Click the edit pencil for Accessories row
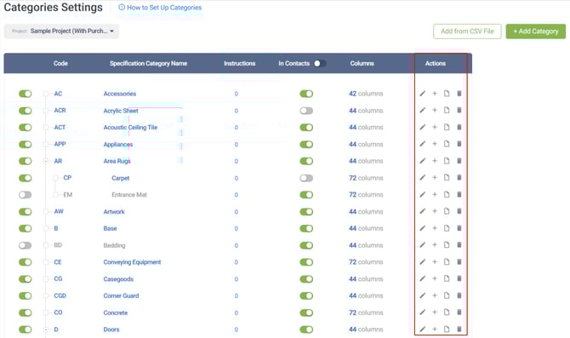The width and height of the screenshot is (570, 338). [x=422, y=94]
